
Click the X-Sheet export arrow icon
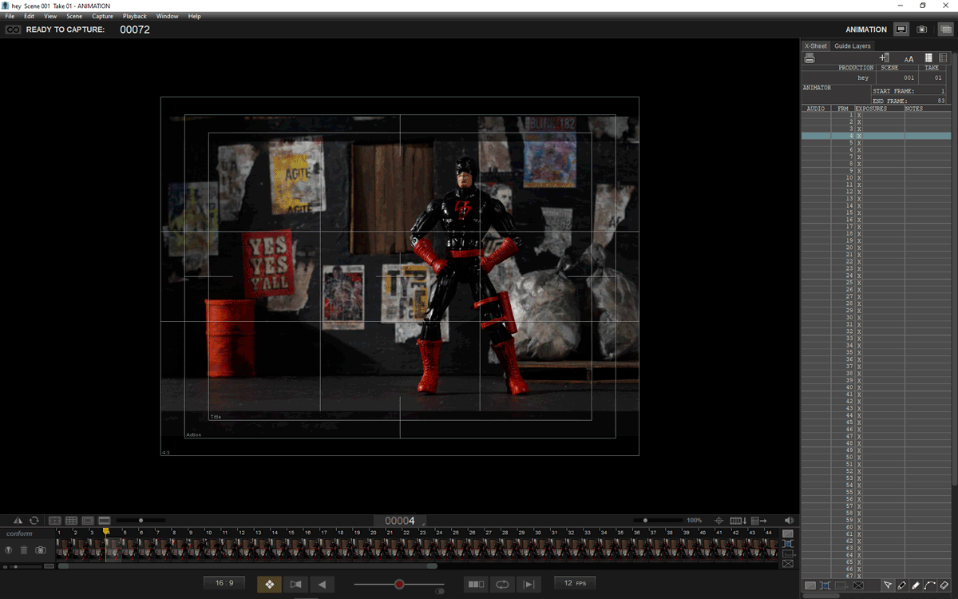pyautogui.click(x=758, y=520)
